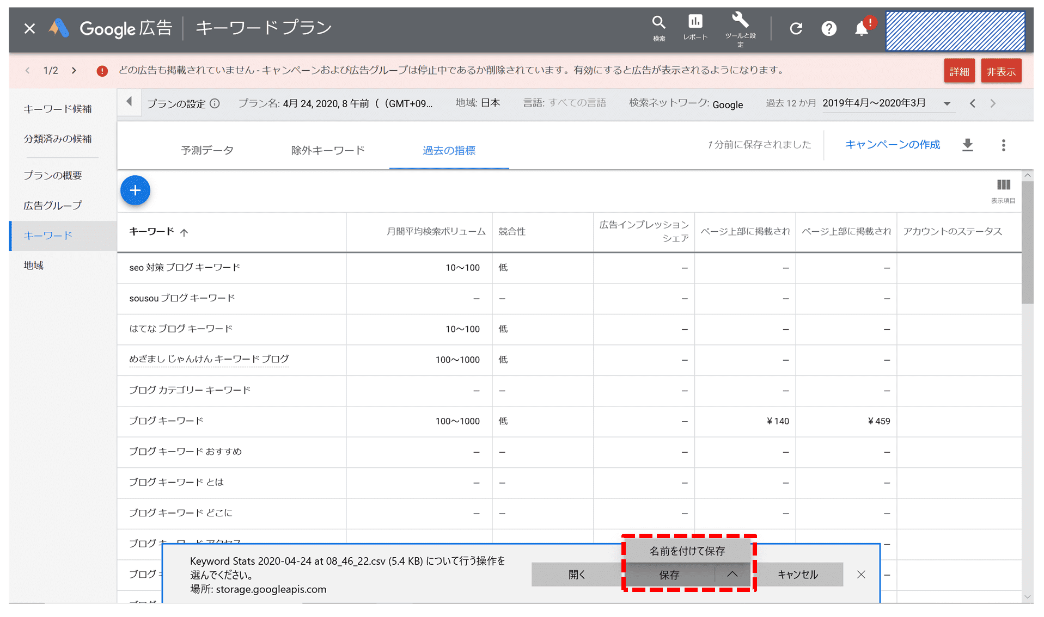Go to next date period arrow
The height and width of the screenshot is (617, 1044).
(993, 103)
